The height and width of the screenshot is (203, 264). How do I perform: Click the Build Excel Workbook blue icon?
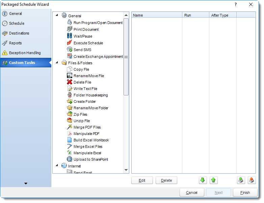(x=70, y=140)
